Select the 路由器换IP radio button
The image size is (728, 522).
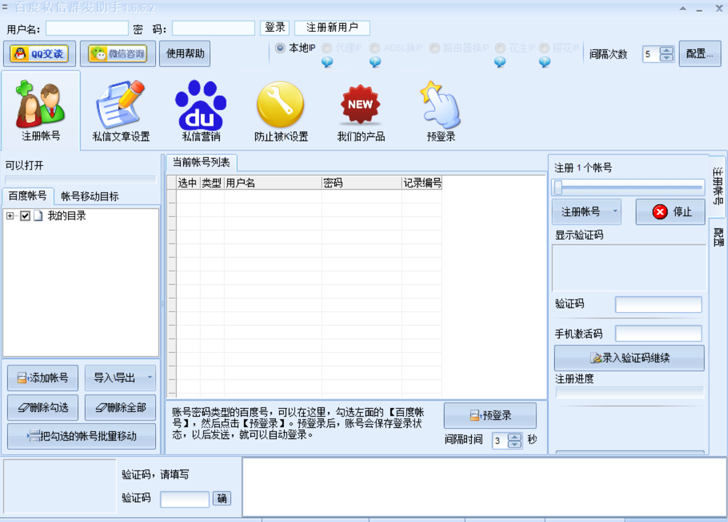434,48
